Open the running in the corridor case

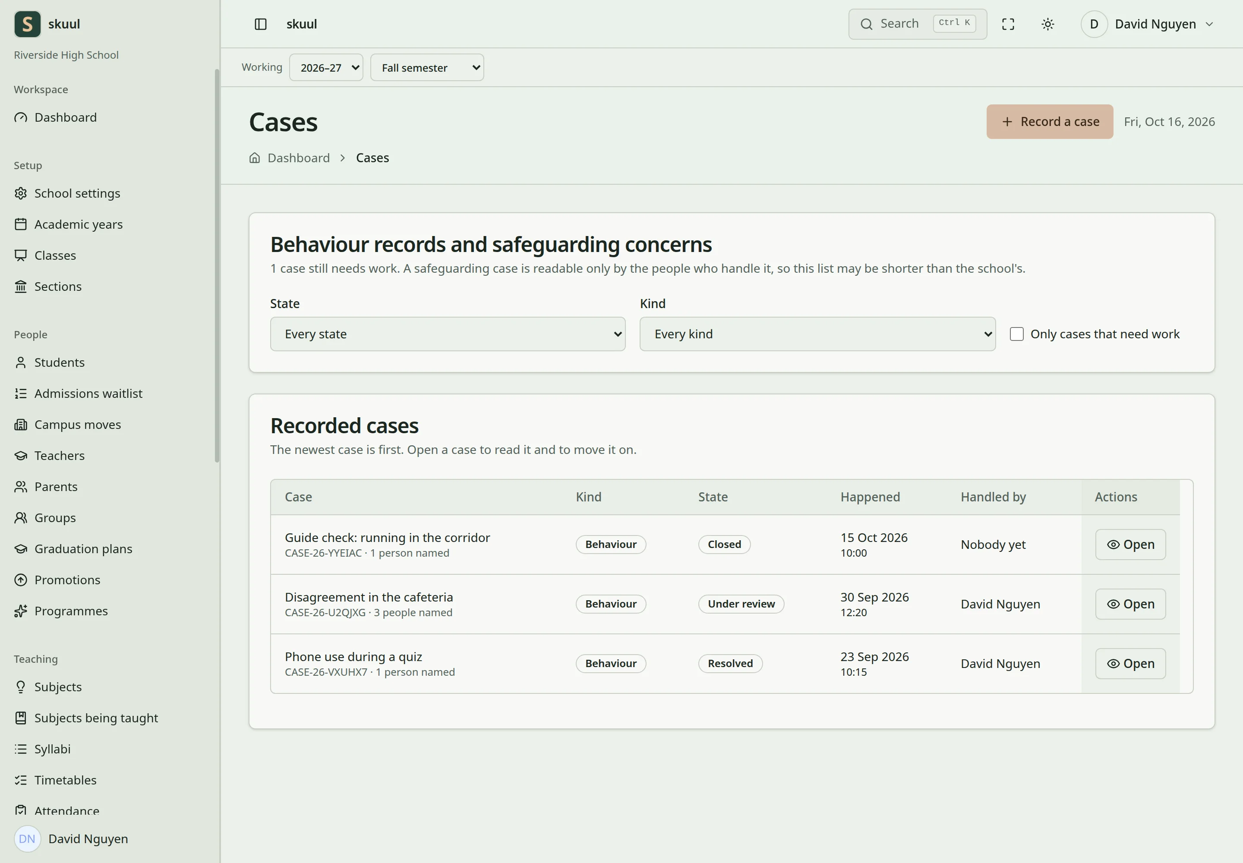tap(1130, 545)
